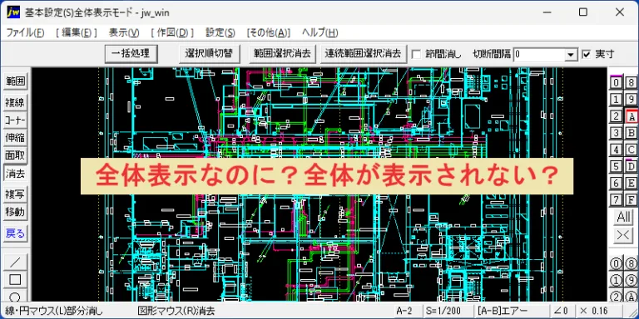Toggle layer 3 button

point(617,133)
